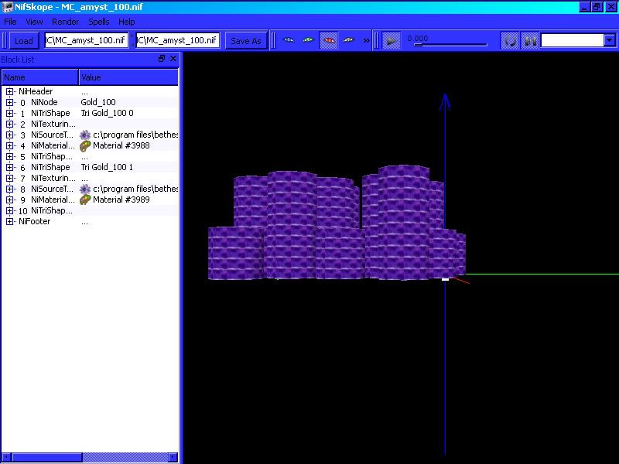Select the gray eye view icon
The height and width of the screenshot is (464, 619).
tap(349, 40)
